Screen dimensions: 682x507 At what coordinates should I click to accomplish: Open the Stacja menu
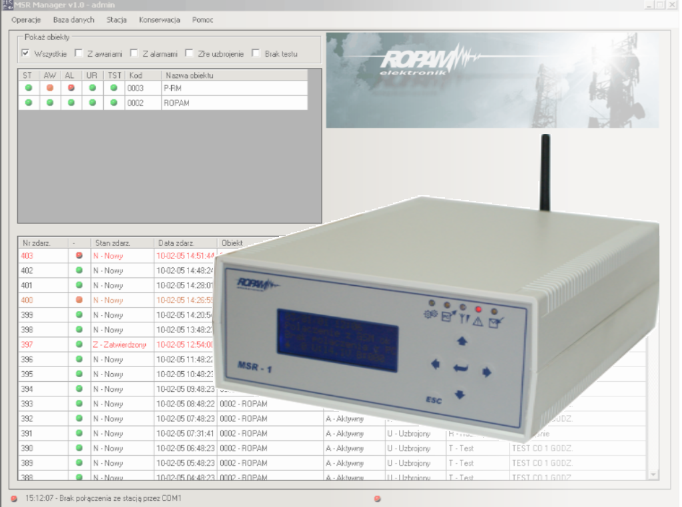(117, 20)
